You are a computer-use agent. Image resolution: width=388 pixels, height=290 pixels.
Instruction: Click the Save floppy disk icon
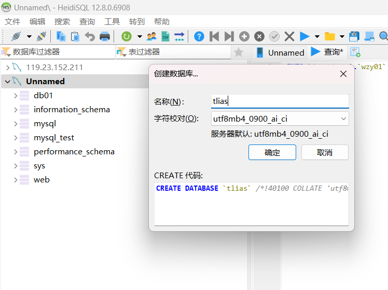click(354, 36)
